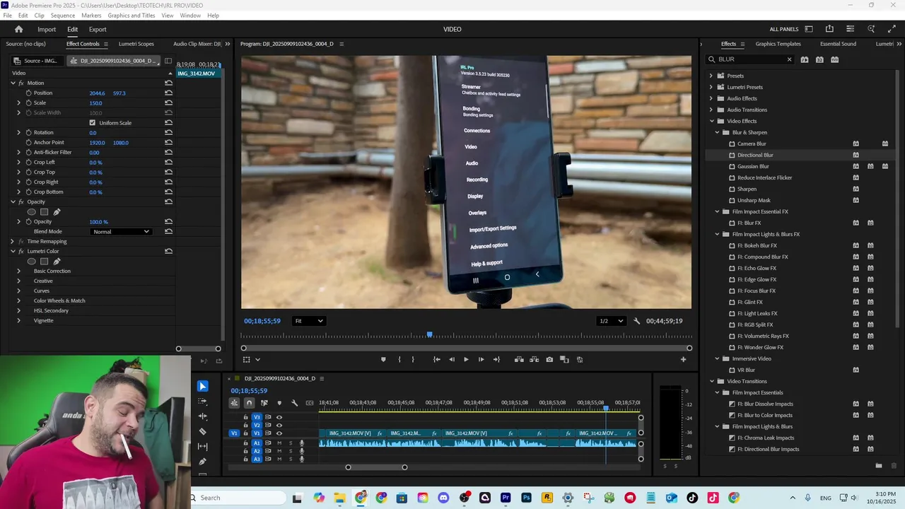Click the full screen video expand icon
This screenshot has height=509, width=905.
point(892,29)
